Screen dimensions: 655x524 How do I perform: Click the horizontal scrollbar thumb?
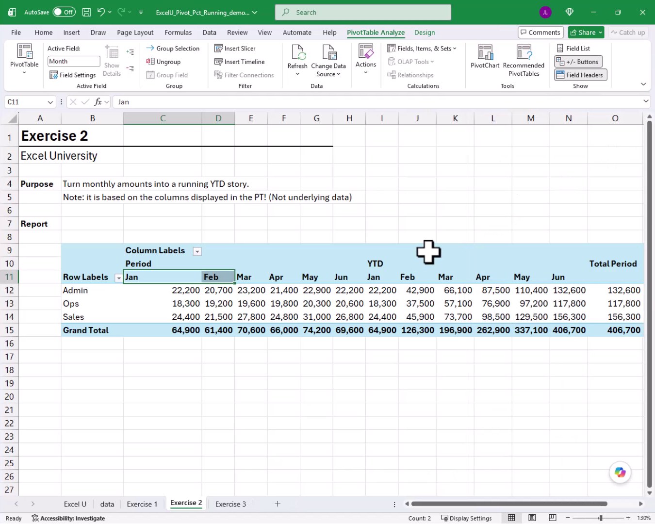(509, 504)
